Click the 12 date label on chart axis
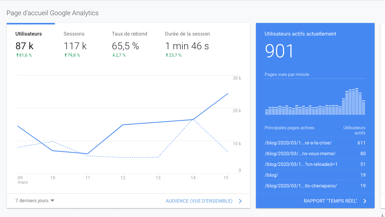This screenshot has width=385, height=217. [123, 178]
